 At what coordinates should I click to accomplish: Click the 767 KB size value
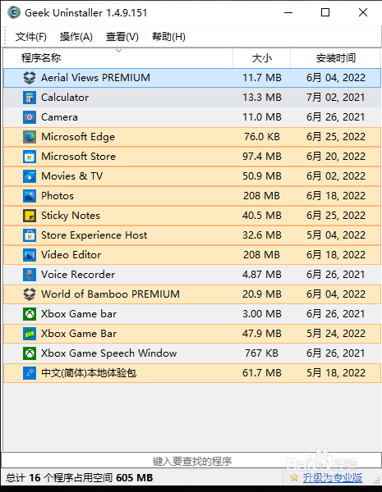click(261, 353)
